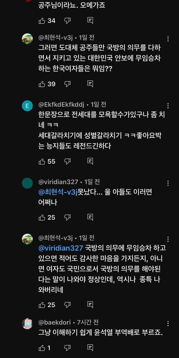Reply to the @baekdori comment
The width and height of the screenshot is (179, 358).
90,348
